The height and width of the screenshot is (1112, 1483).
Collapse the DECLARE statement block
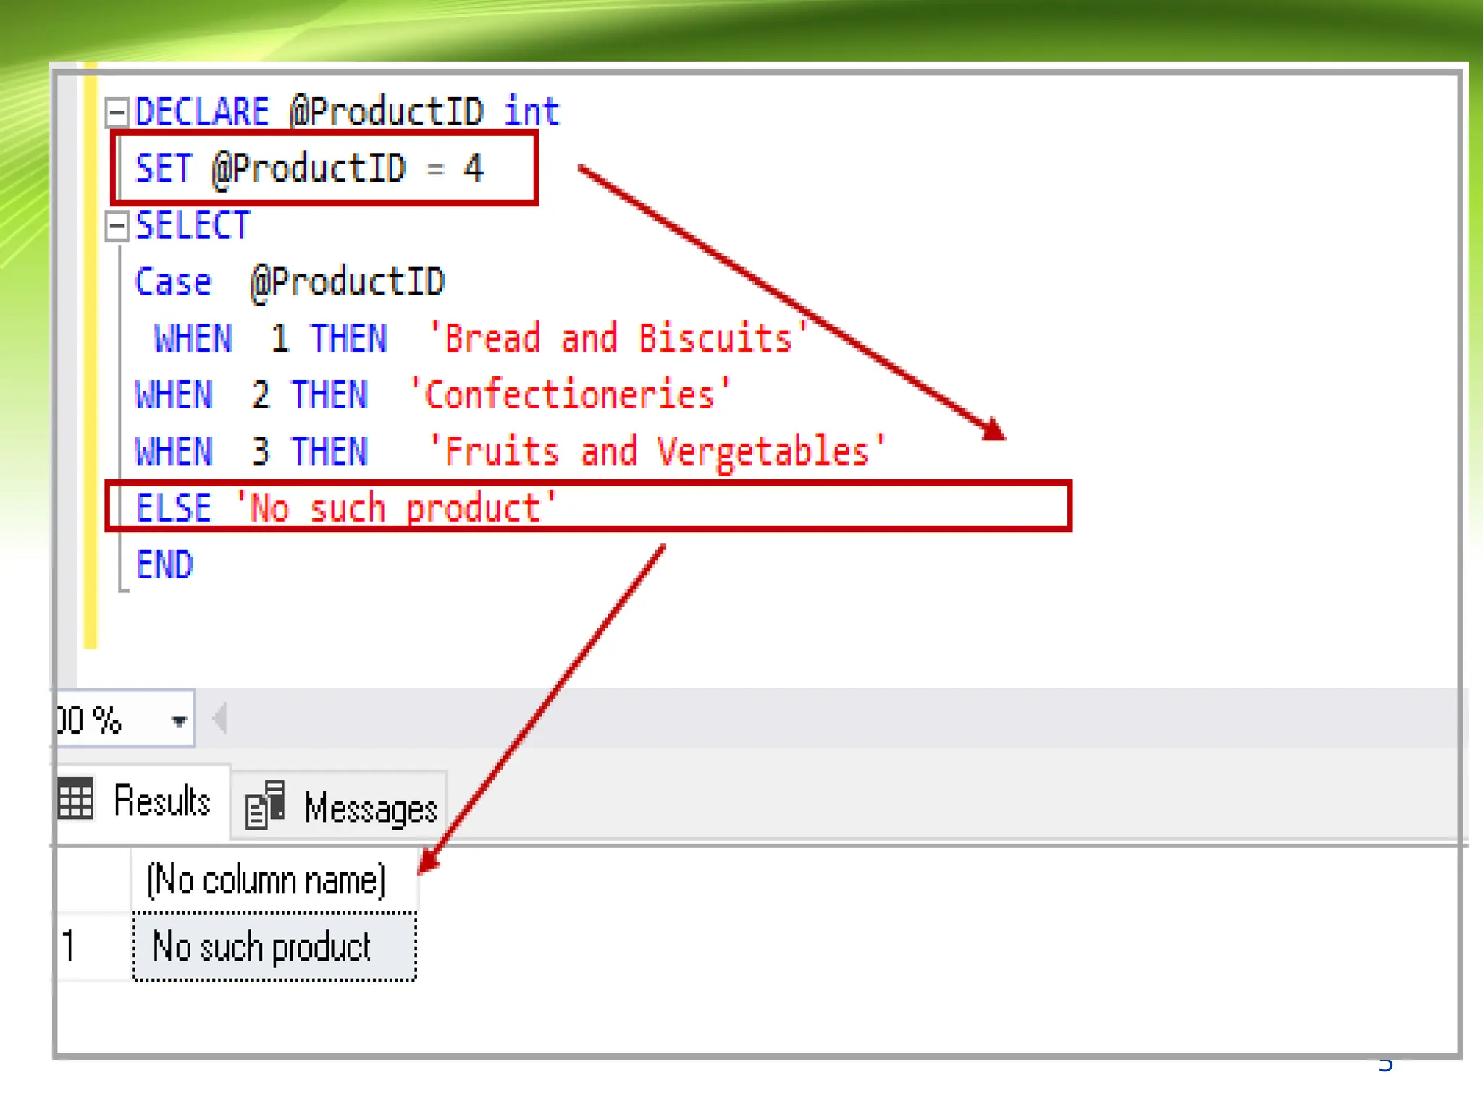coord(117,112)
